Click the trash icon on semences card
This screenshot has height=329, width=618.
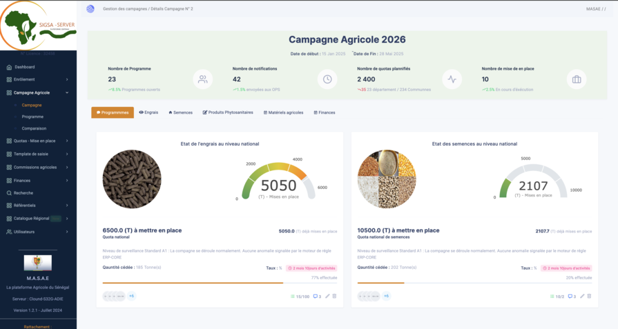(589, 296)
